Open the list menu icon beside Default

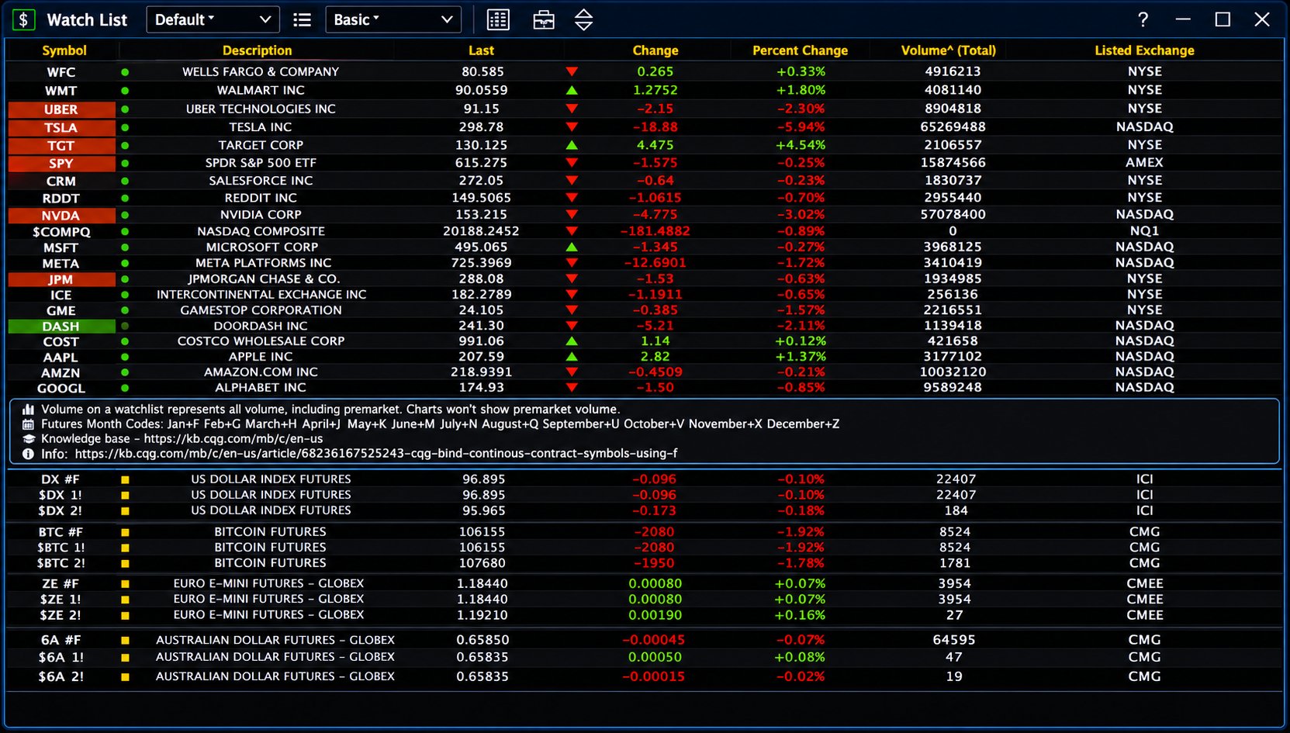click(303, 20)
